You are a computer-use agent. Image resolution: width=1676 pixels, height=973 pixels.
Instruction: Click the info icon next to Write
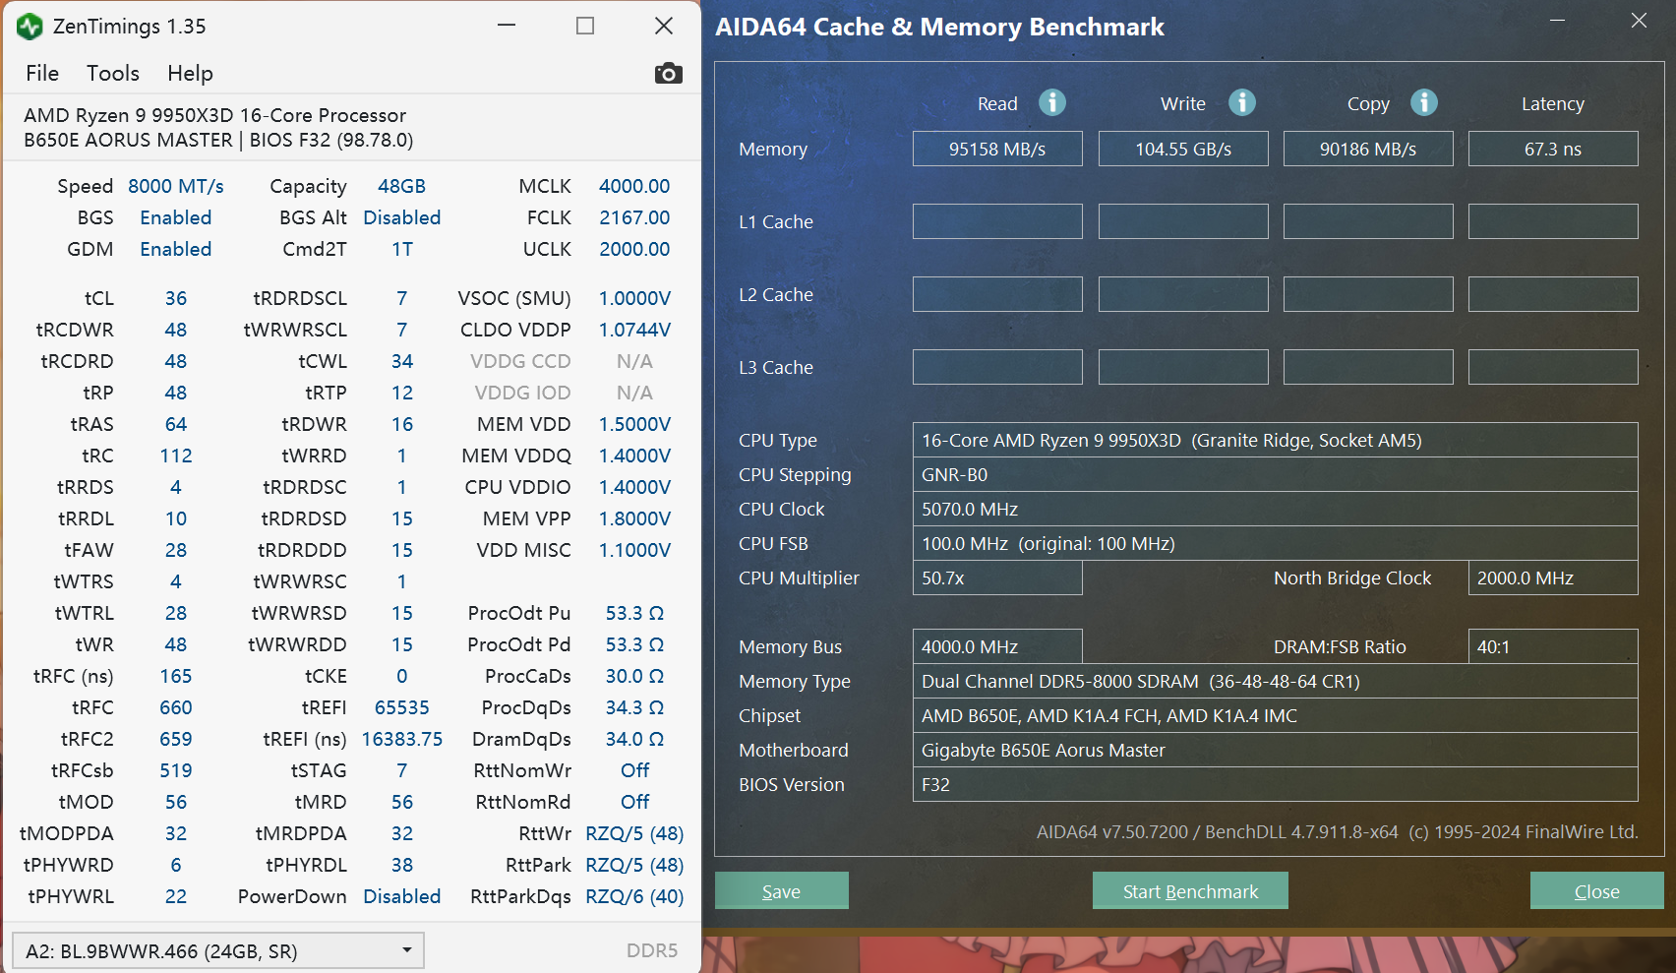point(1241,102)
